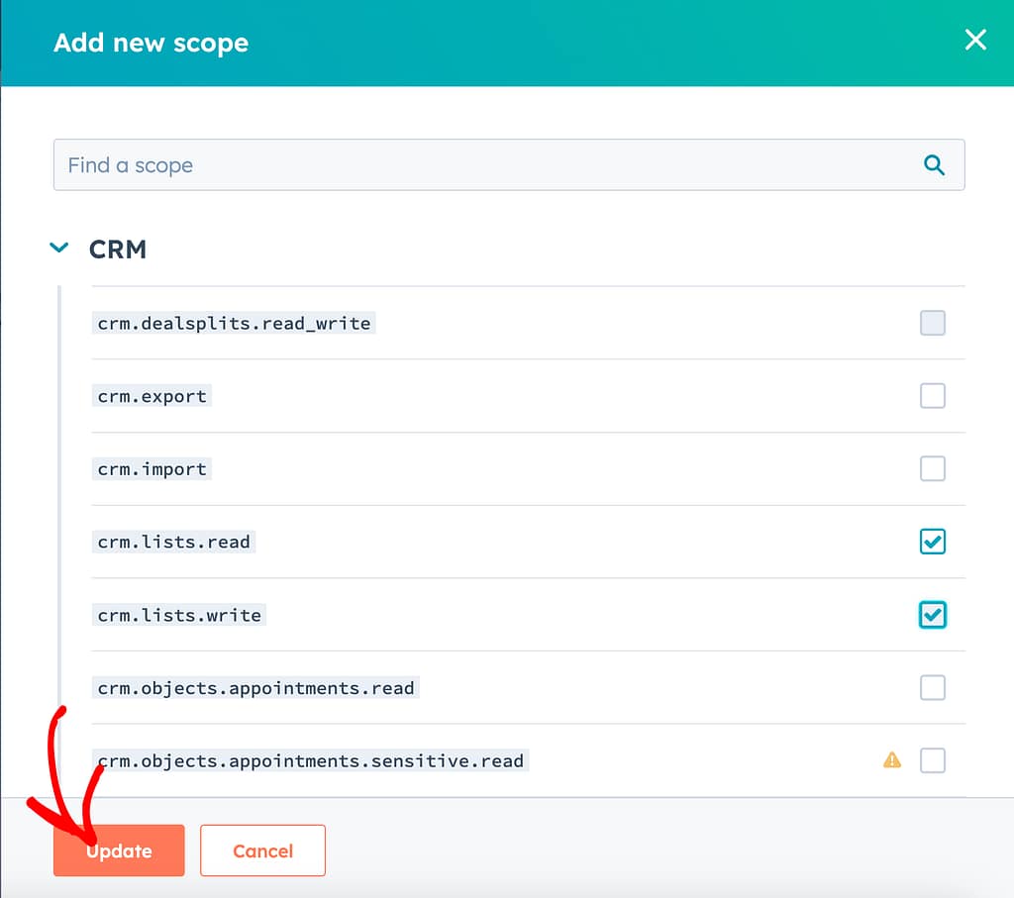The height and width of the screenshot is (898, 1014).
Task: Click the crm.objects.appointments.read label
Action: point(256,688)
